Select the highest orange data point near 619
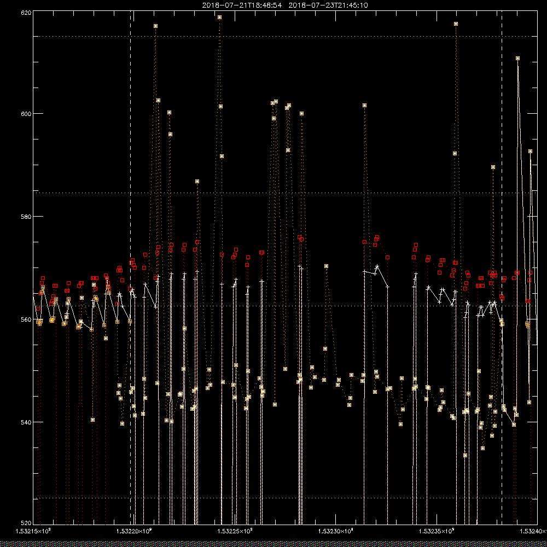This screenshot has width=547, height=547. coord(219,17)
